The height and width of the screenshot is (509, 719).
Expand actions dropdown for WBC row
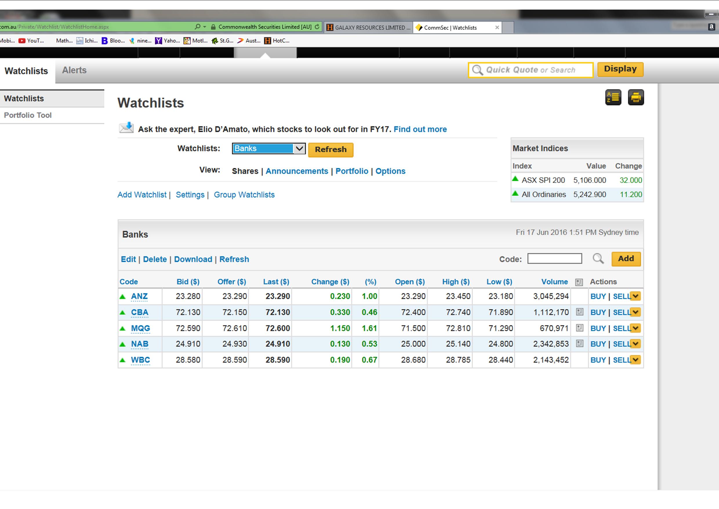[x=636, y=360]
